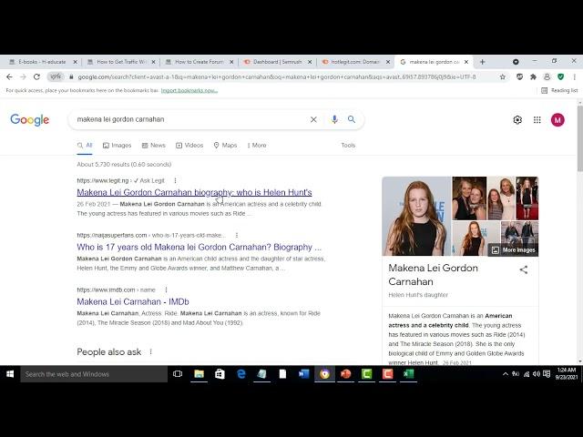Switch to How to Create Forum tab
Viewport: 583px width, 437px height.
coord(199,62)
